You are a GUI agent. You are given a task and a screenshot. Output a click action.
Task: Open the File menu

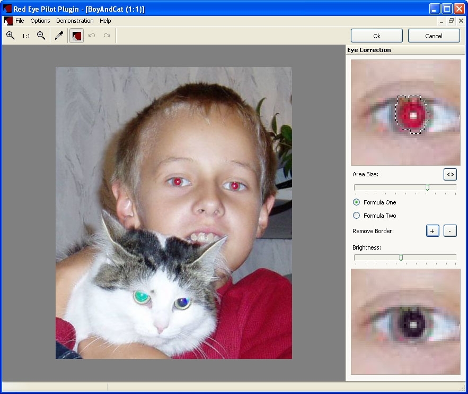click(20, 21)
